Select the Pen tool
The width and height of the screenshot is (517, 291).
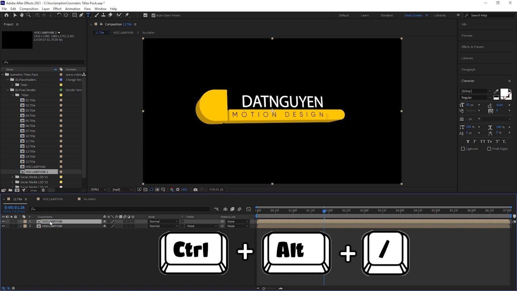(81, 15)
